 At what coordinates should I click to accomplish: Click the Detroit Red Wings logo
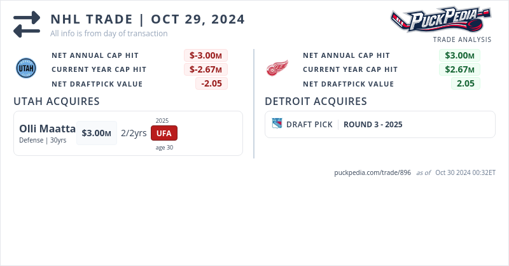click(277, 68)
